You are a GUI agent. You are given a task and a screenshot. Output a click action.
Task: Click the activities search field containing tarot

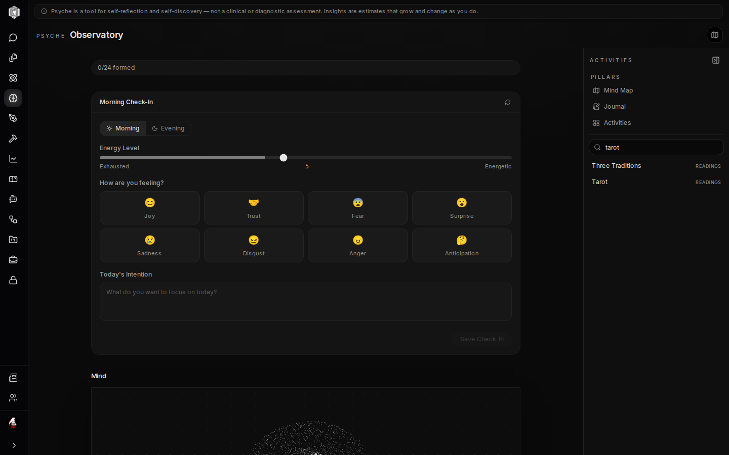point(656,147)
